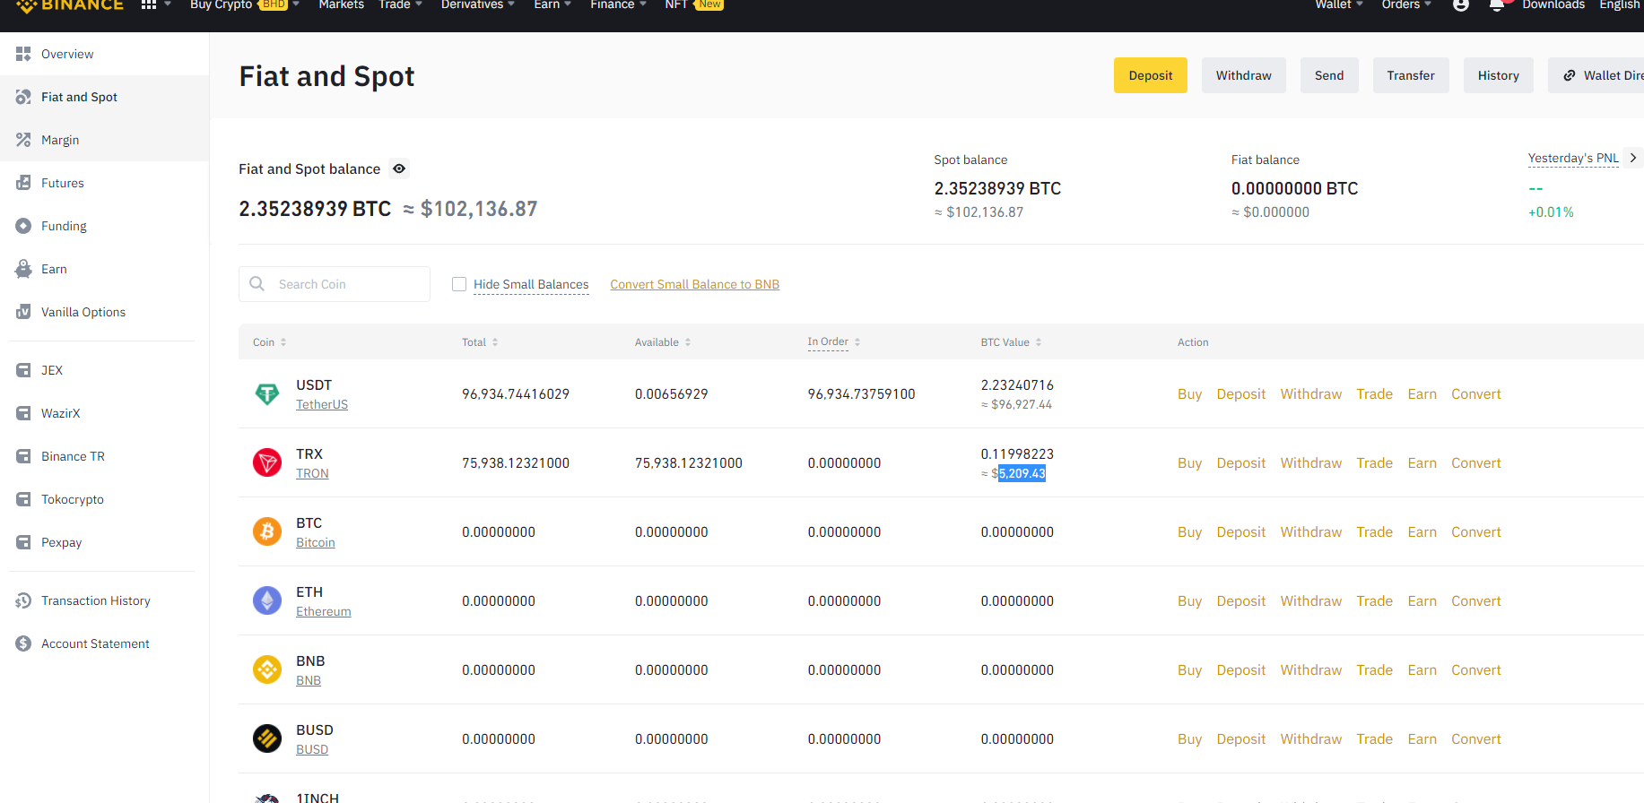Click the Withdraw button at the top
Image resolution: width=1644 pixels, height=803 pixels.
[x=1243, y=75]
